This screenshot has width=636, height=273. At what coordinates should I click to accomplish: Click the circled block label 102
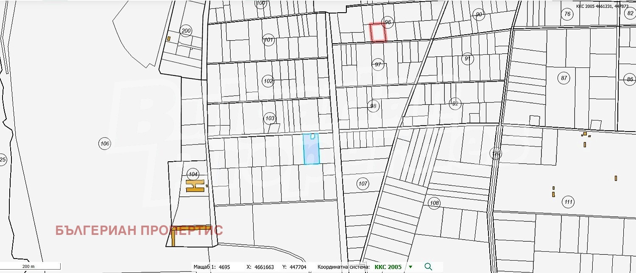click(x=268, y=81)
